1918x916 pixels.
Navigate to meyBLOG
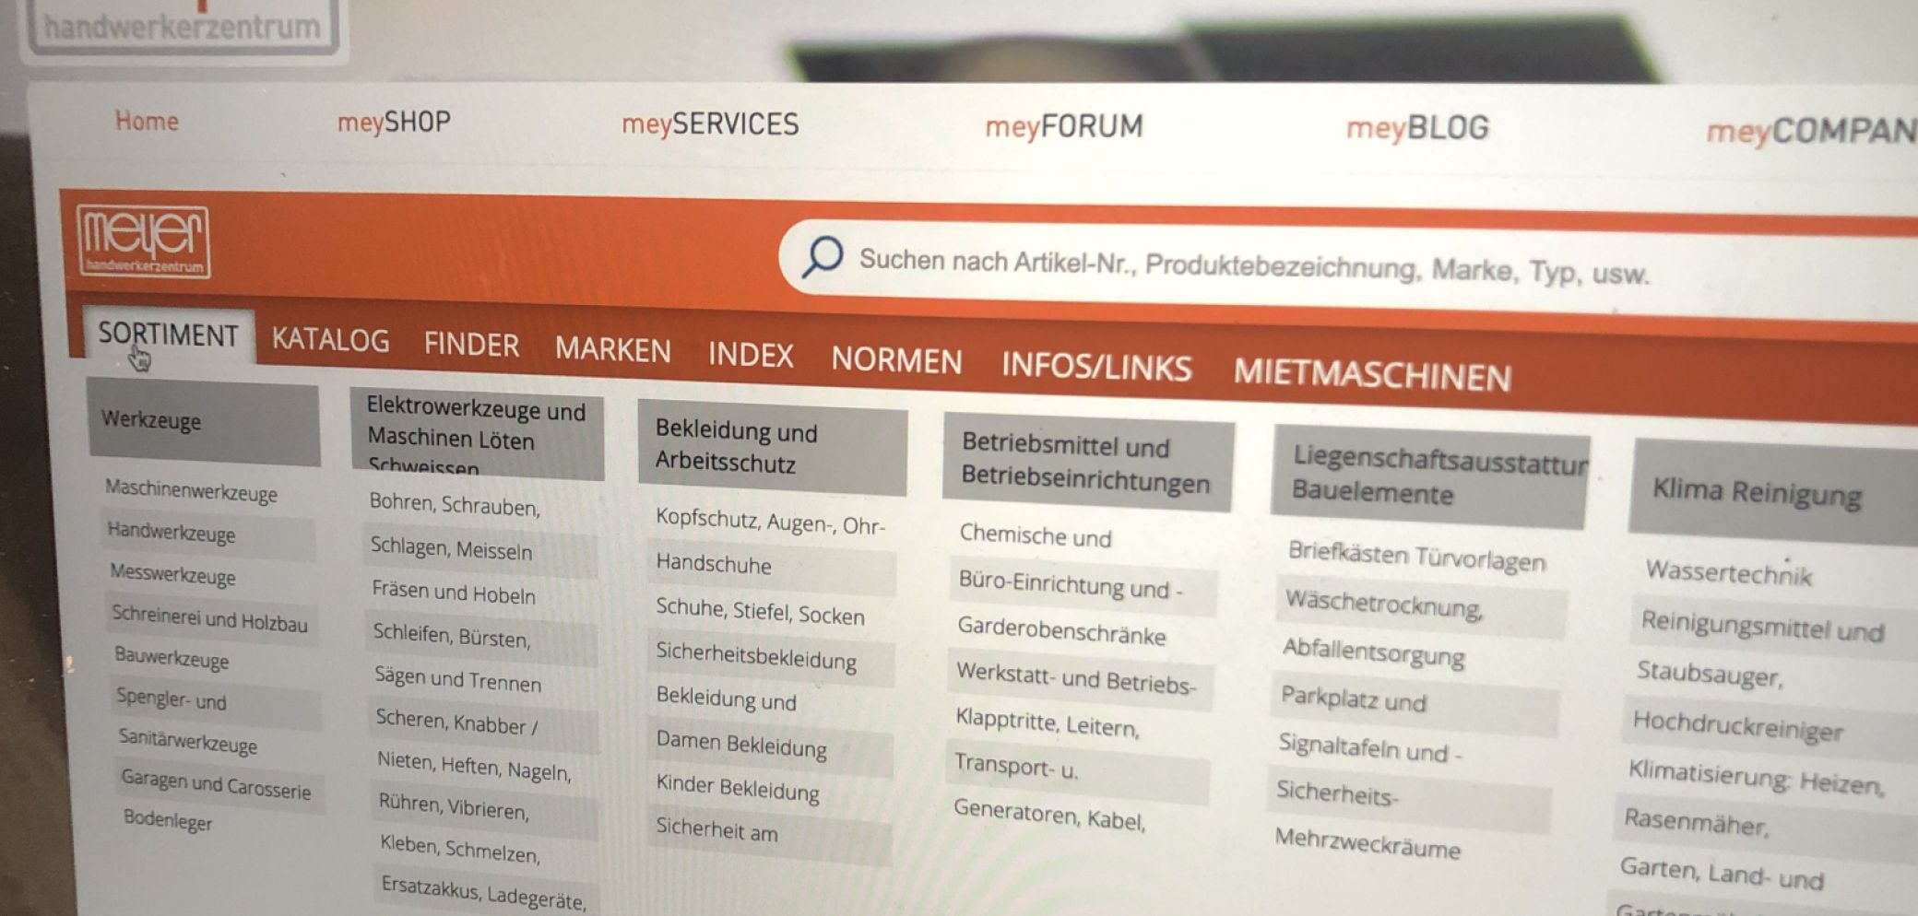pyautogui.click(x=1417, y=128)
